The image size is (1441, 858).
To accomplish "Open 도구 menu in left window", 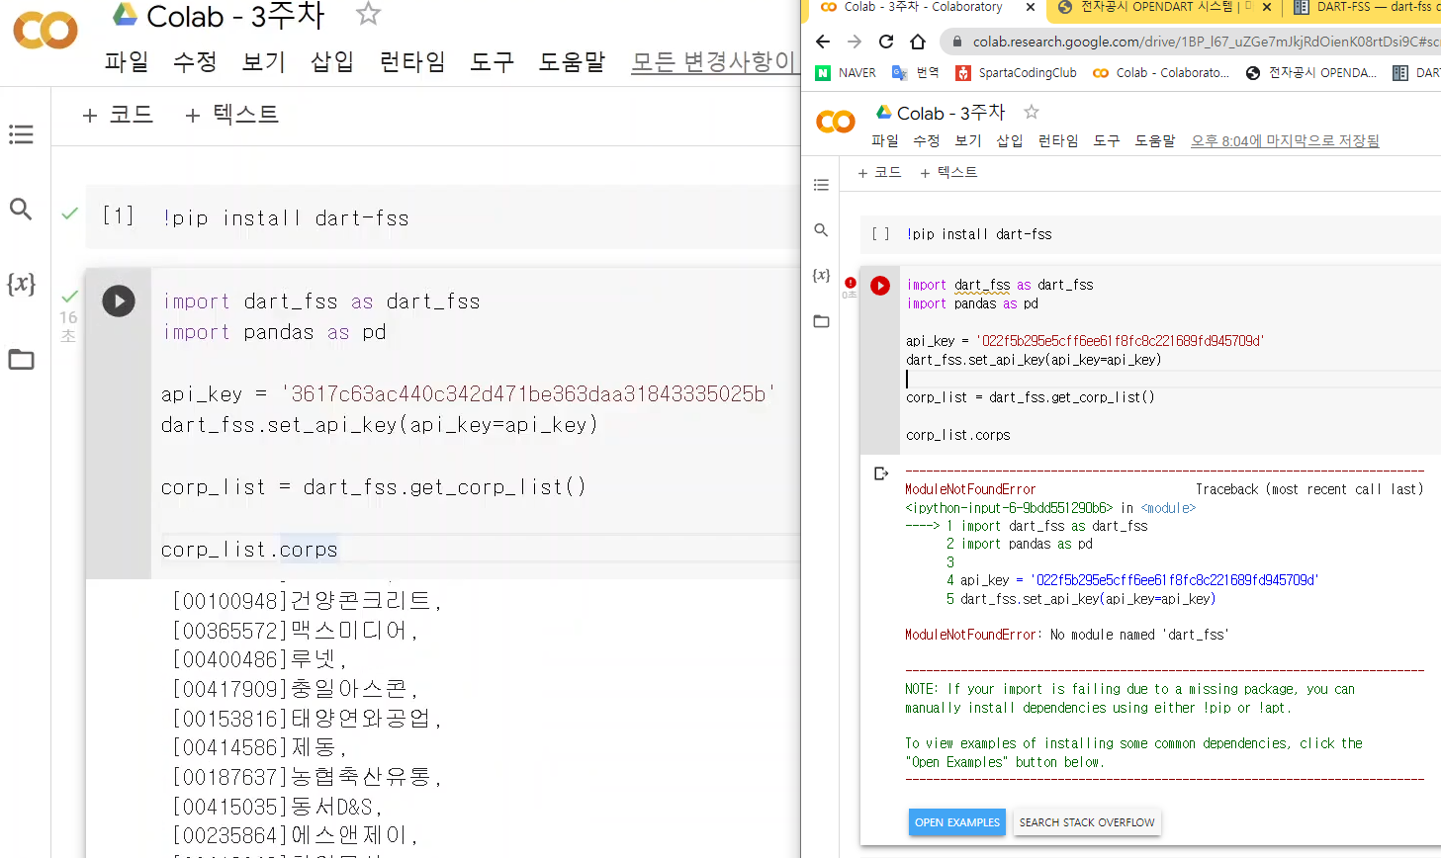I will point(493,62).
